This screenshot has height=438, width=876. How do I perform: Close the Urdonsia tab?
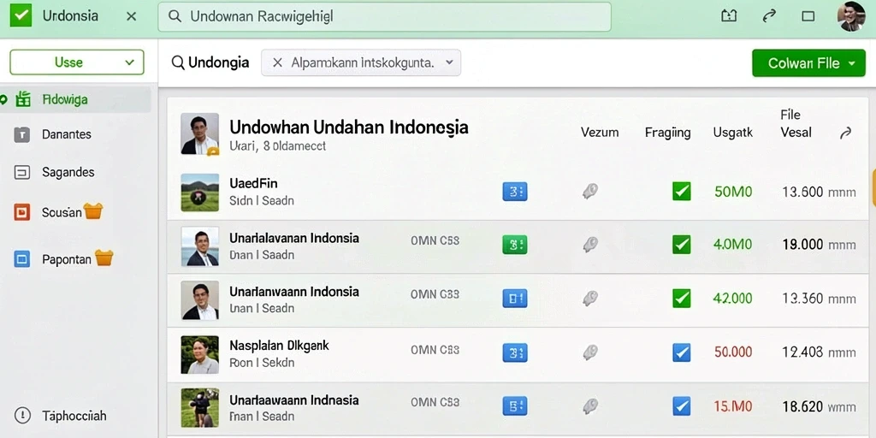point(131,16)
